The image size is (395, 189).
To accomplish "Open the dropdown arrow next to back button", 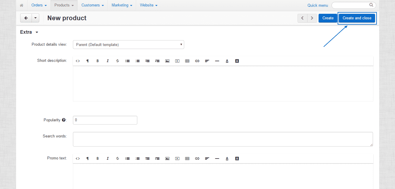I will pyautogui.click(x=35, y=18).
